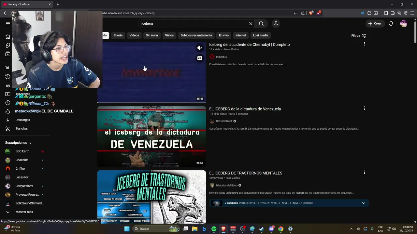The height and width of the screenshot is (234, 417).
Task: Open three-dot menu for Chernobyl video
Action: (364, 44)
